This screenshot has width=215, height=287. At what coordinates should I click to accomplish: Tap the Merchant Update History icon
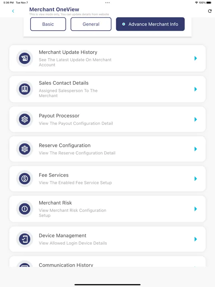pyautogui.click(x=25, y=58)
